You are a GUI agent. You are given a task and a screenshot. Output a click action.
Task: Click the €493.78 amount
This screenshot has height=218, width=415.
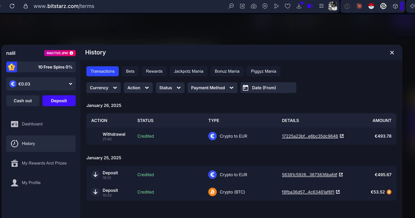pyautogui.click(x=383, y=136)
